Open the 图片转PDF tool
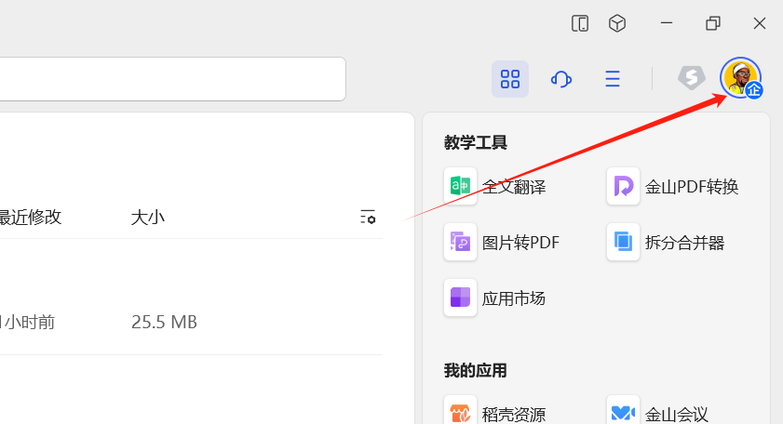 504,243
